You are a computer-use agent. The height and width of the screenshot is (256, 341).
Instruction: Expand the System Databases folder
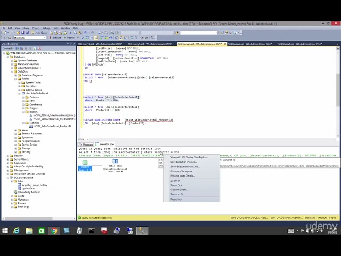pos(12,60)
